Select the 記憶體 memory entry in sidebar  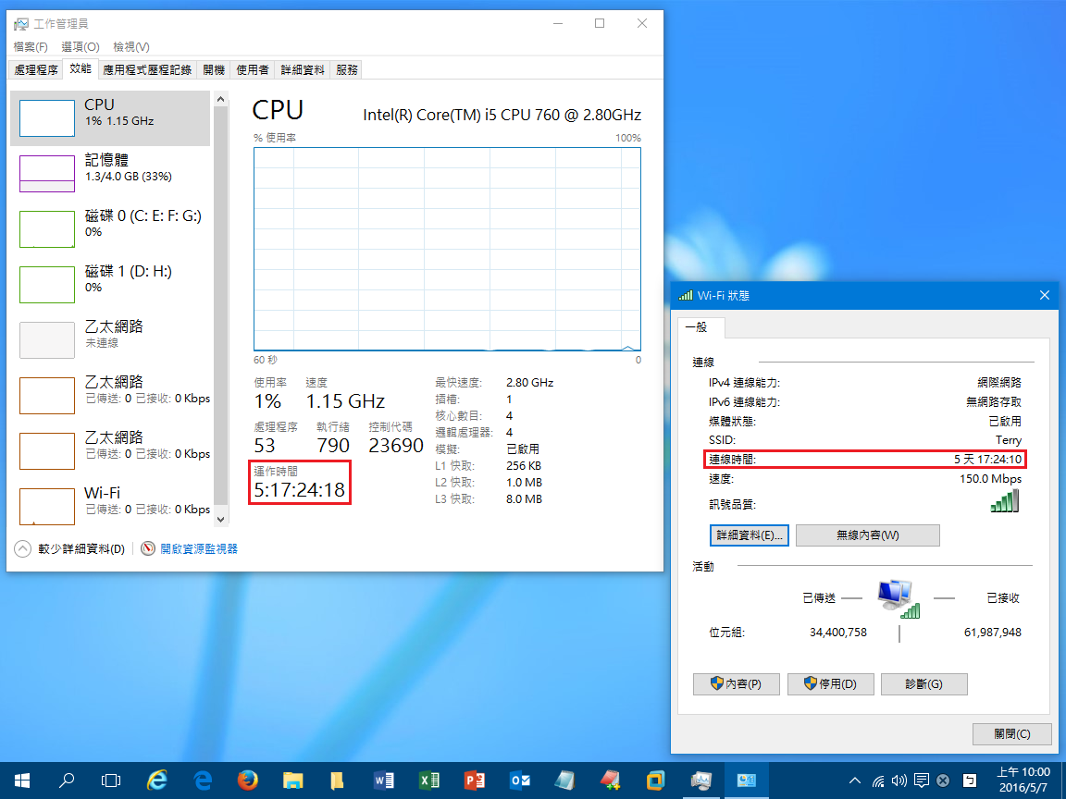110,173
